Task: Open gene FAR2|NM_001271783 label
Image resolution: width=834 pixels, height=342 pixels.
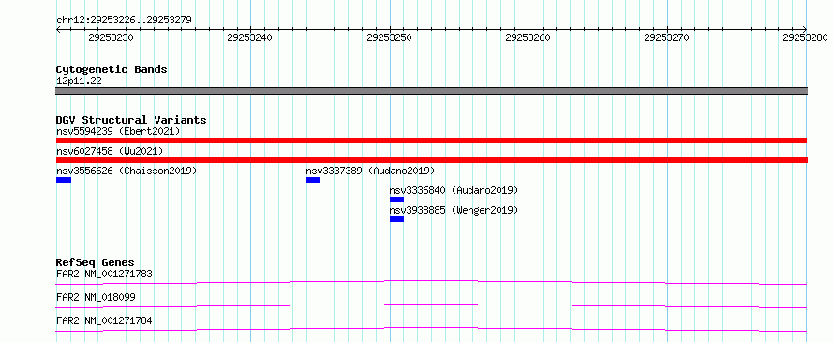Action: [x=104, y=275]
